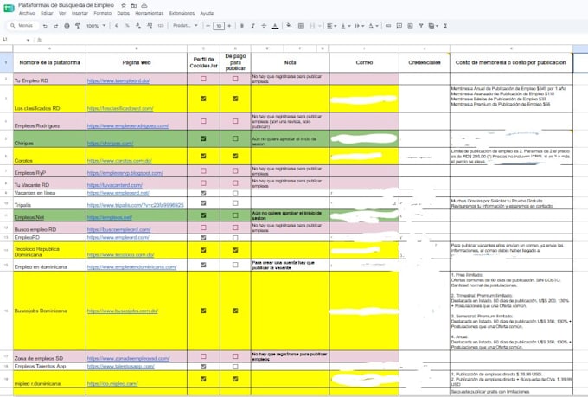
Task: Uncheck Perfil de CookiesJar for Los clasificados RD
Action: 203,99
